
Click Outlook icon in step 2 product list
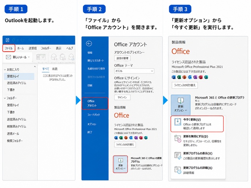[131, 138]
